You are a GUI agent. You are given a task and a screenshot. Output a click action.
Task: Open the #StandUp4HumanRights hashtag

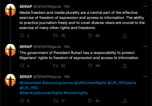[41, 93]
